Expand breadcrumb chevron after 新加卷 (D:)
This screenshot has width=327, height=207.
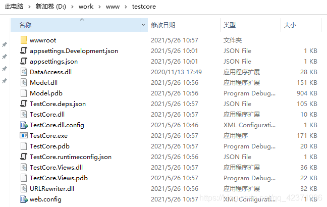[x=72, y=7]
